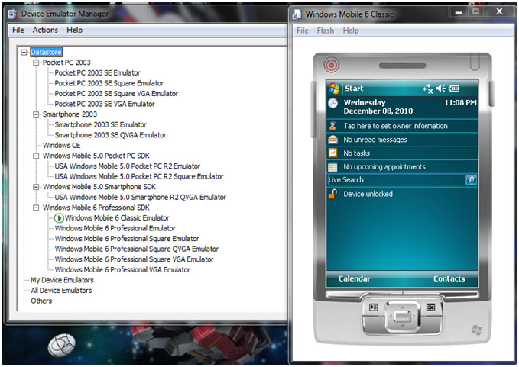Tap the speaker volume icon
This screenshot has height=367, width=519.
[440, 89]
